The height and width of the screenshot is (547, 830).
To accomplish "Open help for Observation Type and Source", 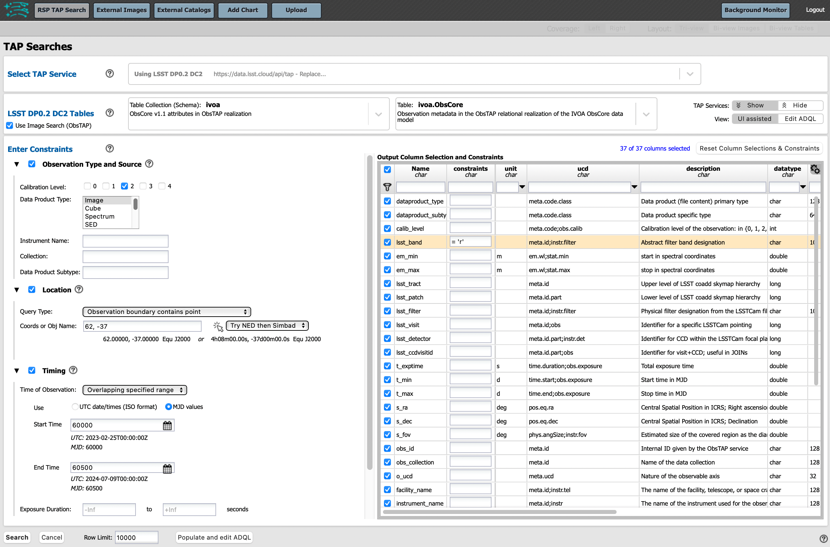I will (x=149, y=164).
